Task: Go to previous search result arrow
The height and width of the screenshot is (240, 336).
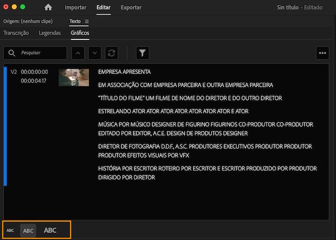Action: point(78,53)
